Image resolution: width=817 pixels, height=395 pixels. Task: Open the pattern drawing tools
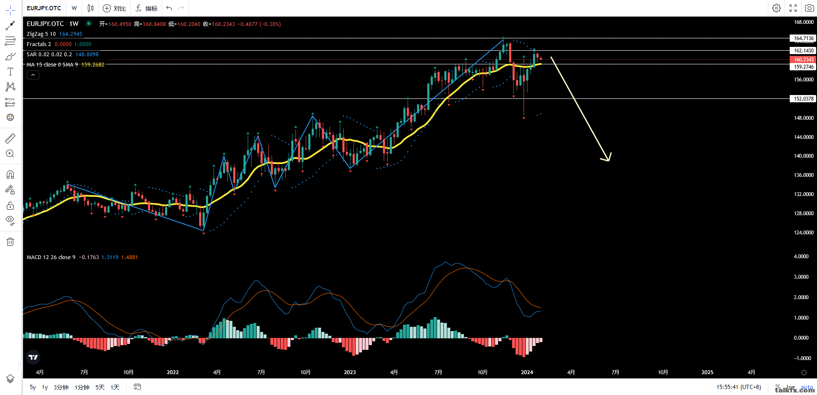click(10, 87)
